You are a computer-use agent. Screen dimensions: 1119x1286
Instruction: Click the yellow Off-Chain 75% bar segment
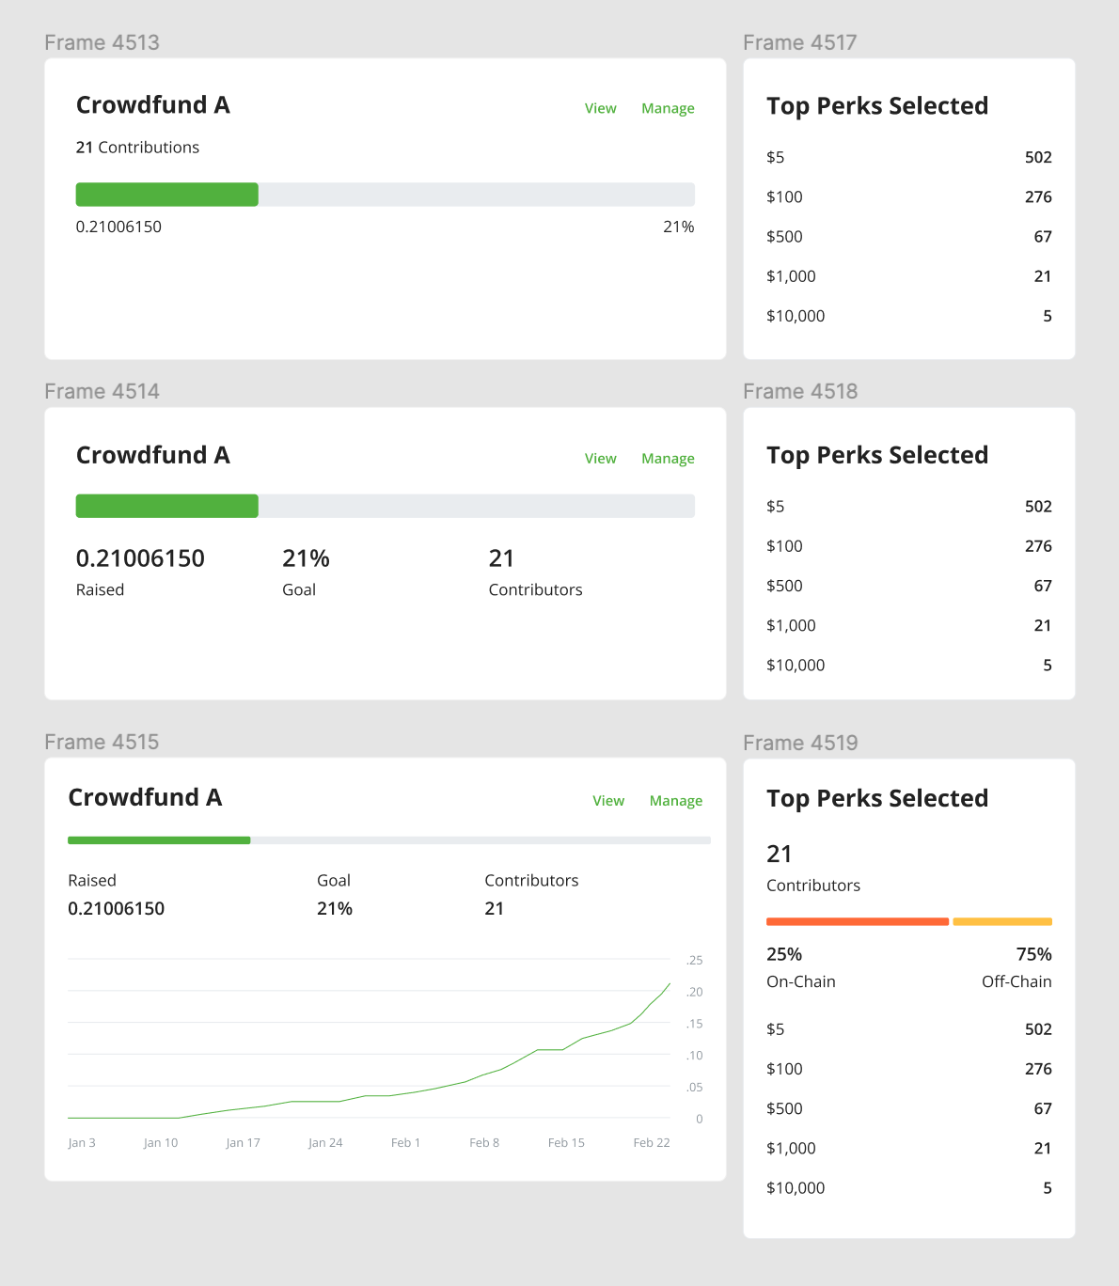click(x=1002, y=921)
